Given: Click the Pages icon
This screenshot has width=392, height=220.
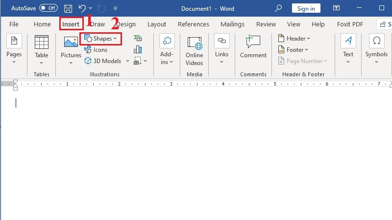Looking at the screenshot, I should [14, 41].
